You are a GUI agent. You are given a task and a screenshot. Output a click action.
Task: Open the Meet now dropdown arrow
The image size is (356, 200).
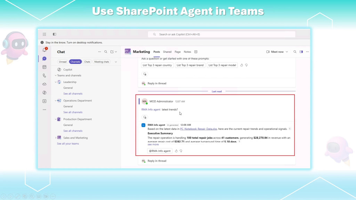(x=287, y=52)
